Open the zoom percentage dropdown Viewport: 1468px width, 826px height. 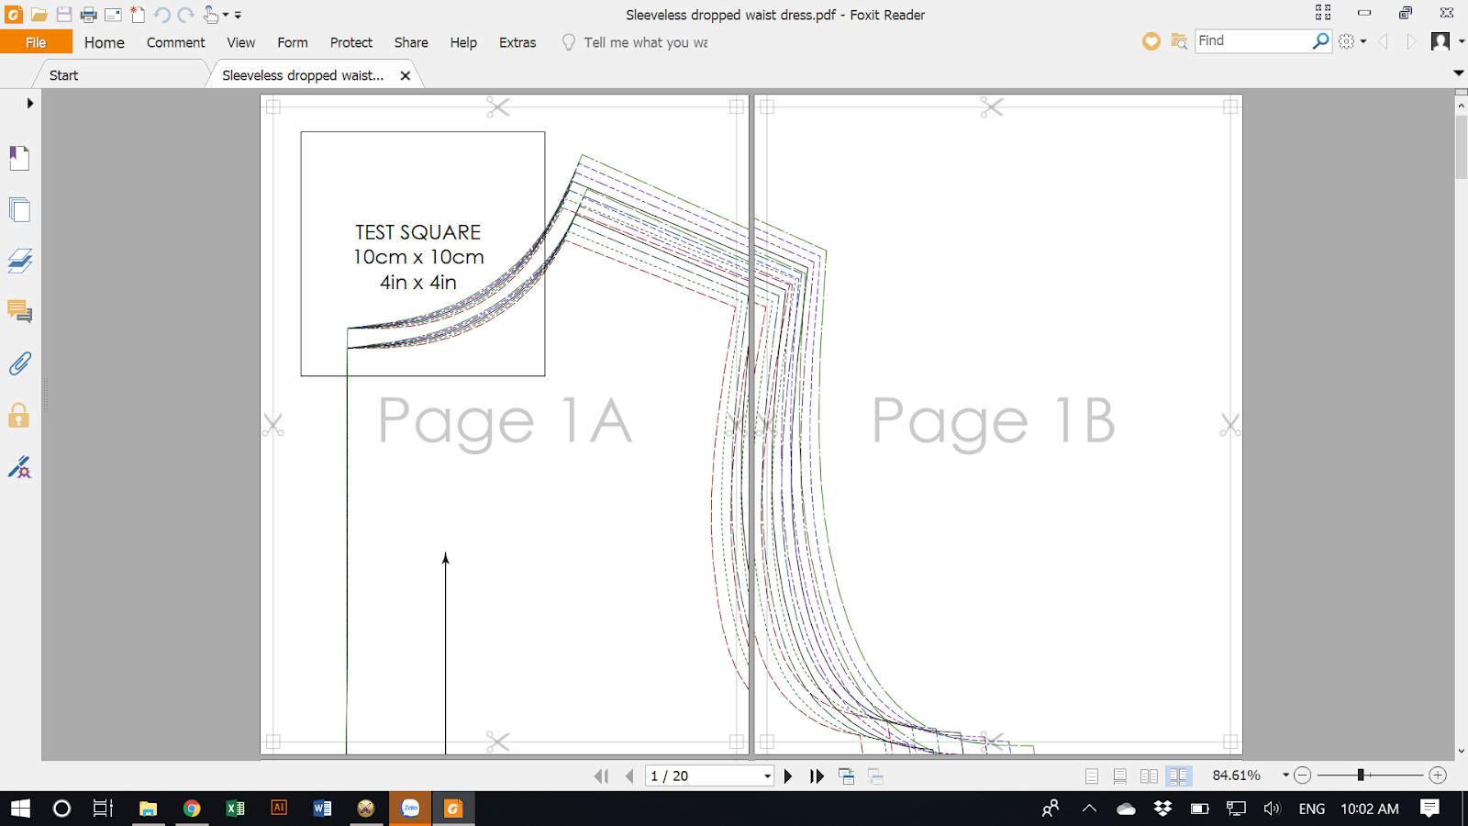click(1284, 776)
